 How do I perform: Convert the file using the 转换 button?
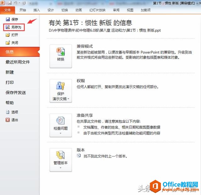(x=61, y=56)
